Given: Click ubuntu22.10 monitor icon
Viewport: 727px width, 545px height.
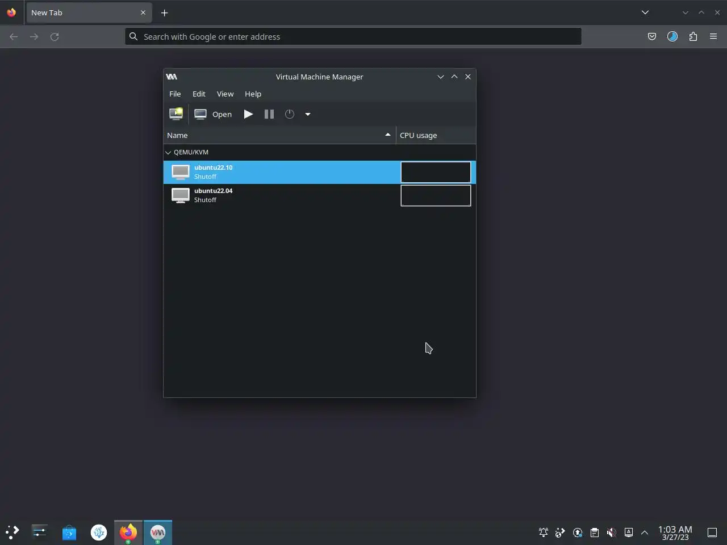Looking at the screenshot, I should (x=181, y=172).
